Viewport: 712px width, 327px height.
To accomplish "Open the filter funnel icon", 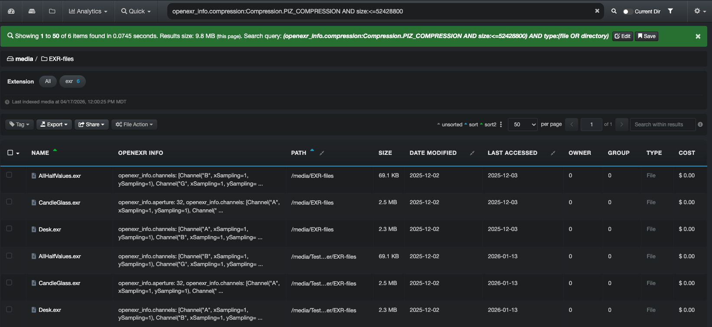I will coord(670,11).
